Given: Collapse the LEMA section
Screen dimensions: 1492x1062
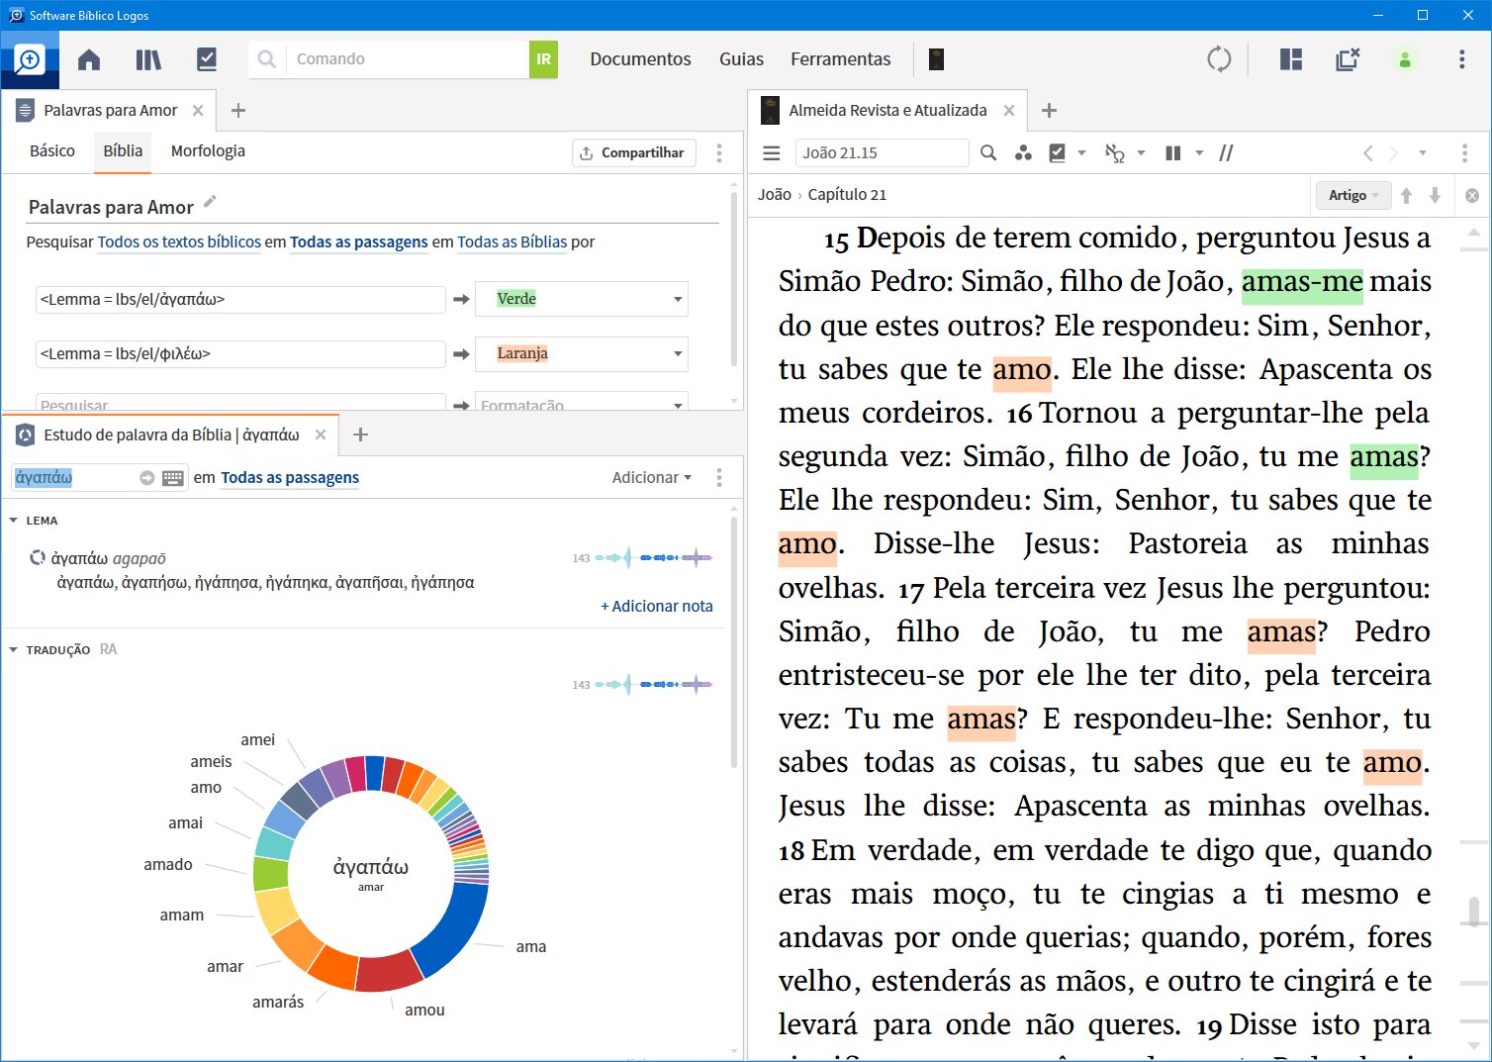Looking at the screenshot, I should [14, 520].
